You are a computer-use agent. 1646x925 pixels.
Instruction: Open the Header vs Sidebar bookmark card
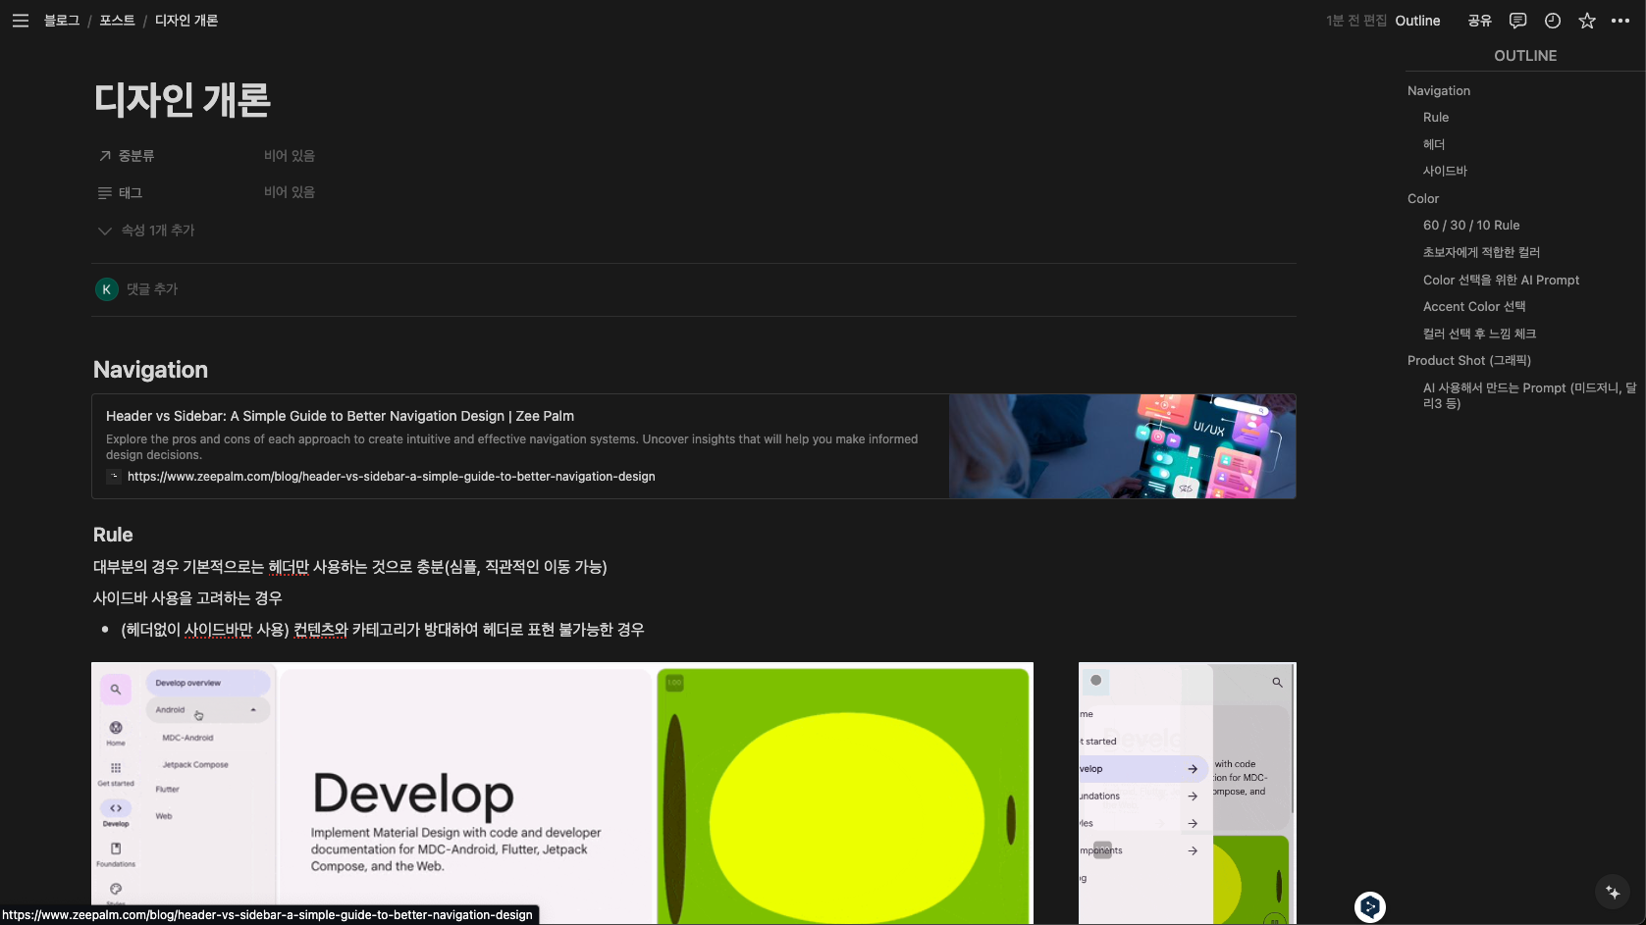[694, 446]
